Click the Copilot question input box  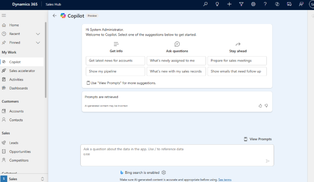coord(177,155)
